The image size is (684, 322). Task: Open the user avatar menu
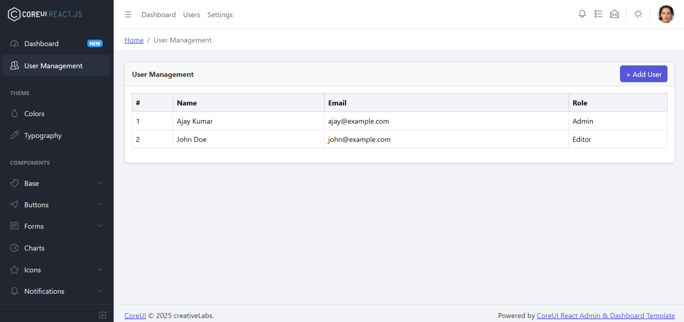click(x=666, y=14)
